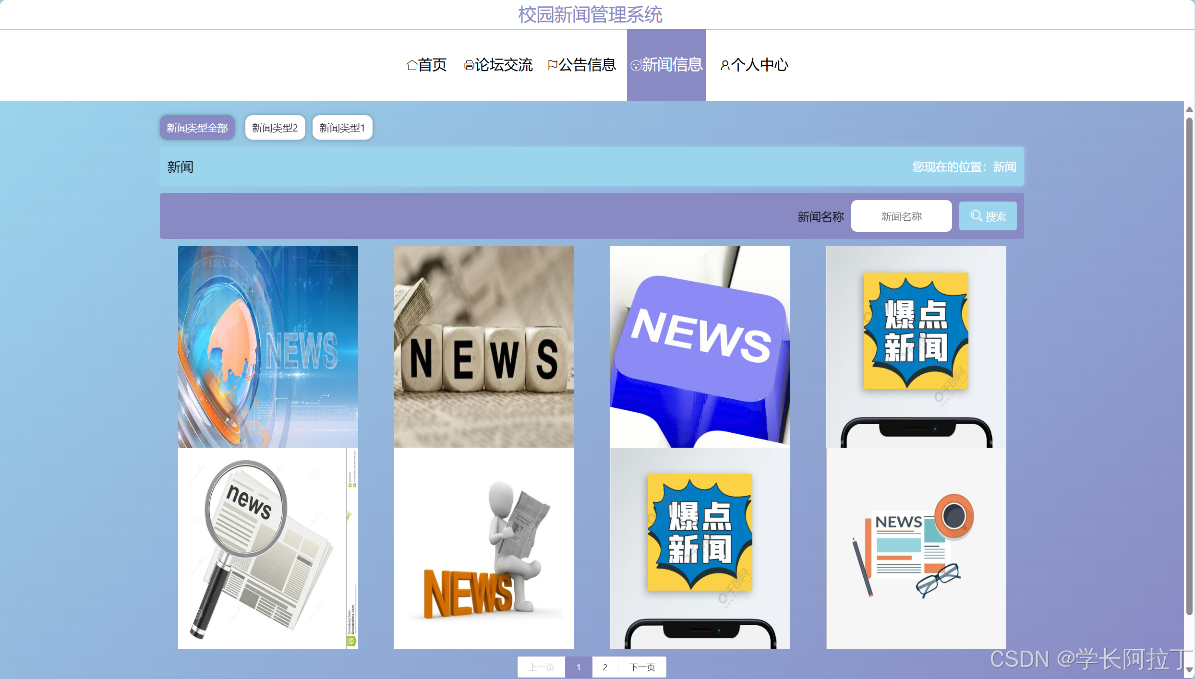
Task: Click the magnifier icon in 搜索 button
Action: coord(976,216)
